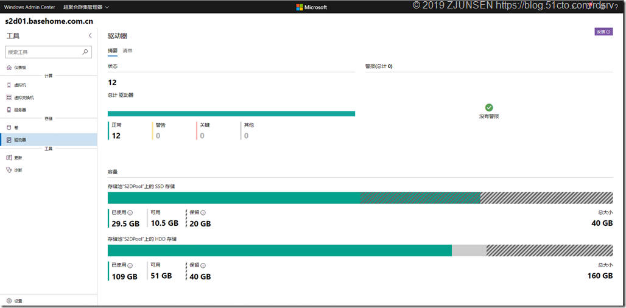Switch to the 摘要 tab

point(113,51)
